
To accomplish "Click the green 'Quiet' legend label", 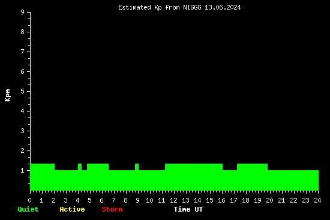I will 28,209.
